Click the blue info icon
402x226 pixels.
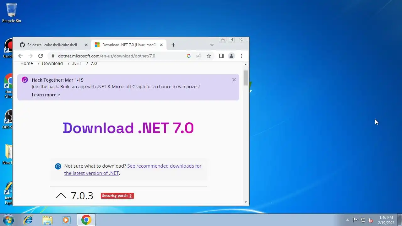58,166
